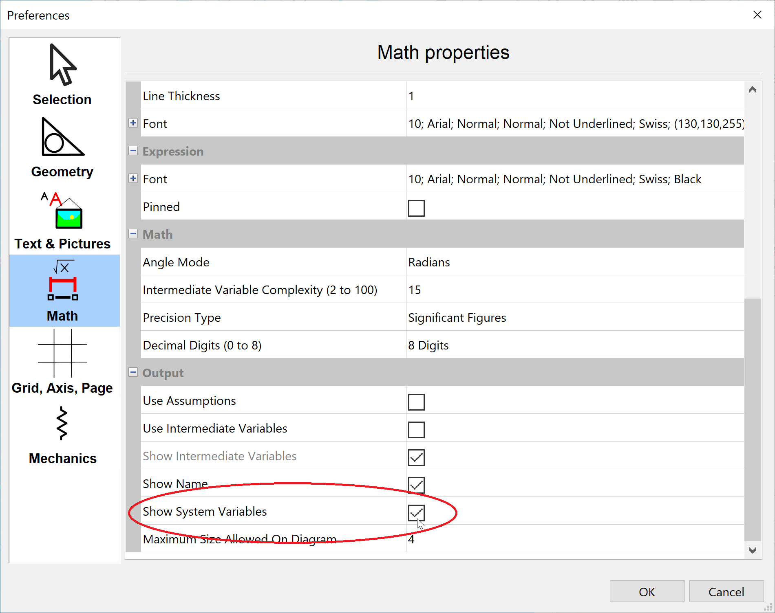The image size is (775, 613).
Task: Enable the Use Assumptions checkbox
Action: pyautogui.click(x=416, y=402)
